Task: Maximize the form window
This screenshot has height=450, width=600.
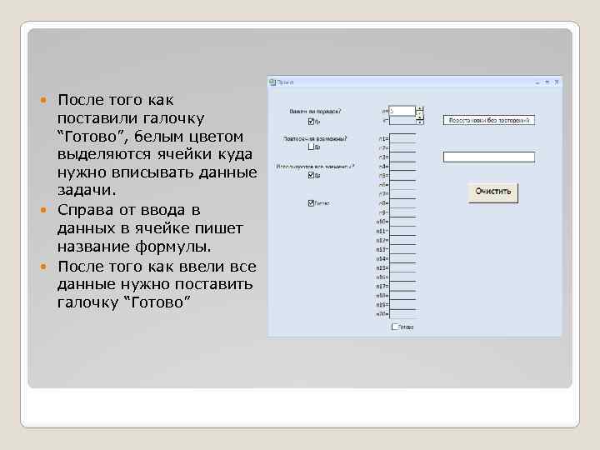Action: point(547,82)
